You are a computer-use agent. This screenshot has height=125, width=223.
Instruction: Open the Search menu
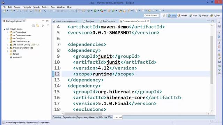tap(36, 7)
